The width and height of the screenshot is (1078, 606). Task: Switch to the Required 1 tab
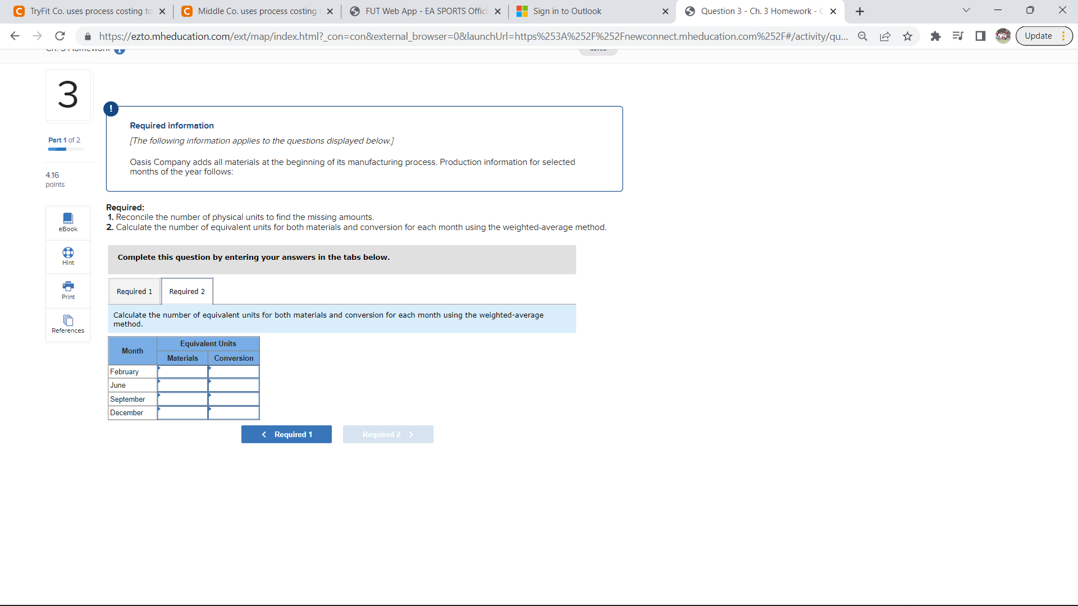[134, 291]
